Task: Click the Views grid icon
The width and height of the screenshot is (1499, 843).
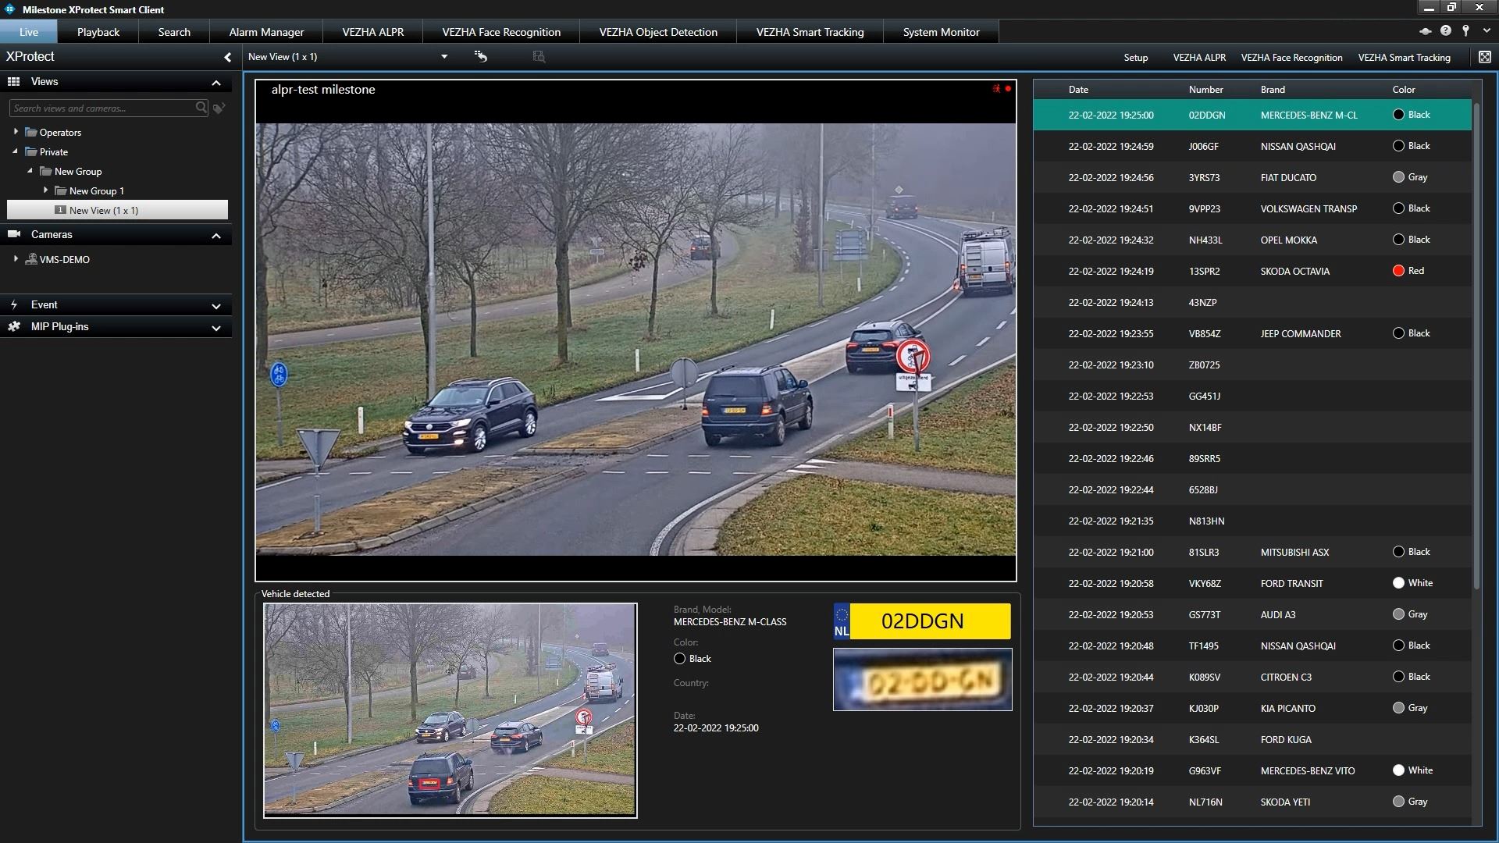Action: point(13,81)
